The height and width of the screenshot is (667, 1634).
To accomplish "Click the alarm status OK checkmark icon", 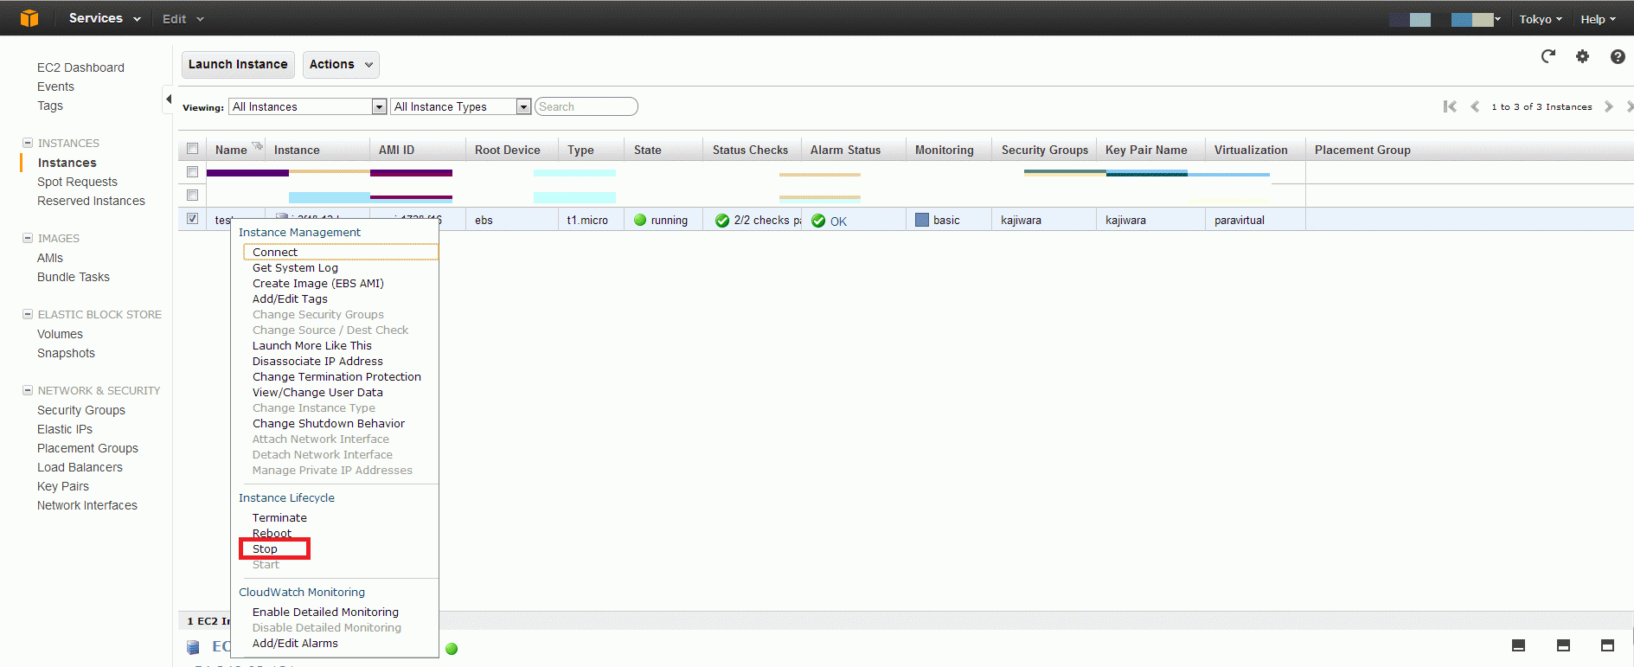I will pyautogui.click(x=818, y=221).
